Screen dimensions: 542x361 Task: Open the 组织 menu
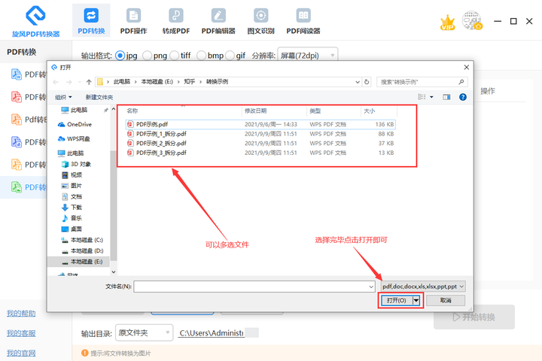(63, 98)
